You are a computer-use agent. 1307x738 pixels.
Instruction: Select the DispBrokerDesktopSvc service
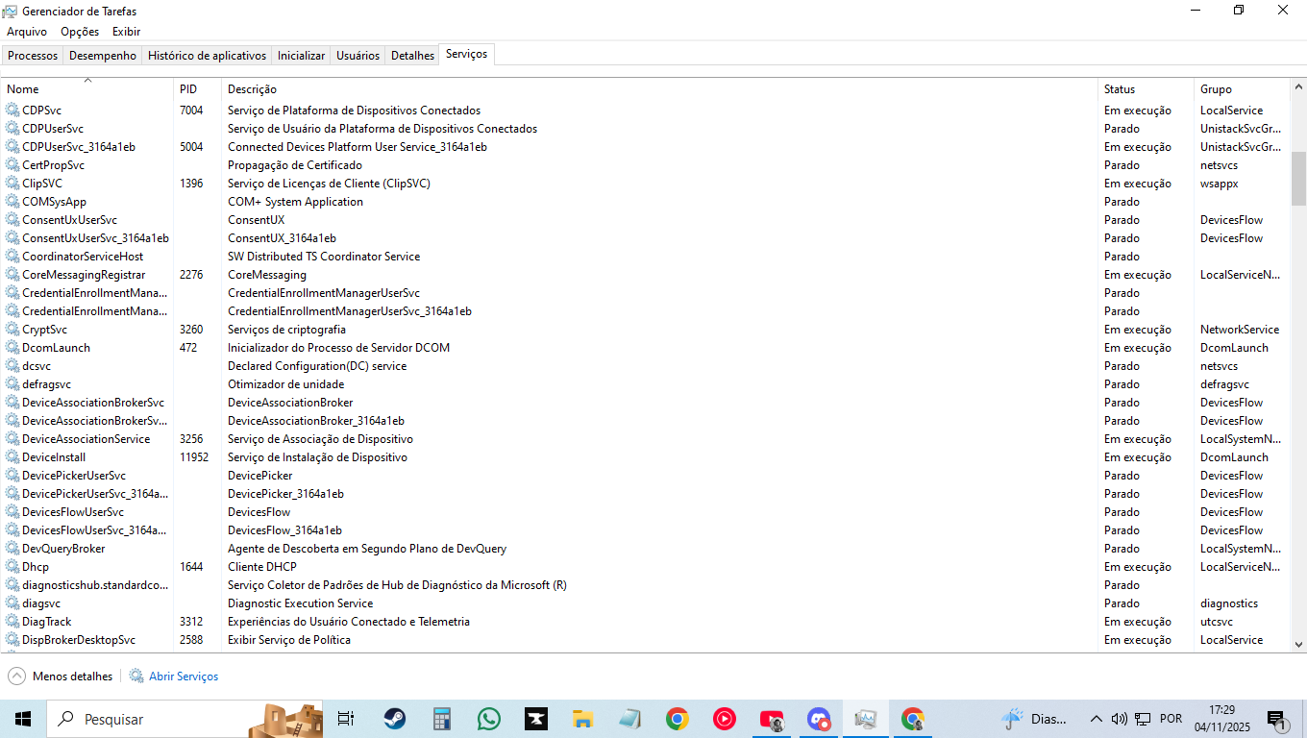[645, 640]
